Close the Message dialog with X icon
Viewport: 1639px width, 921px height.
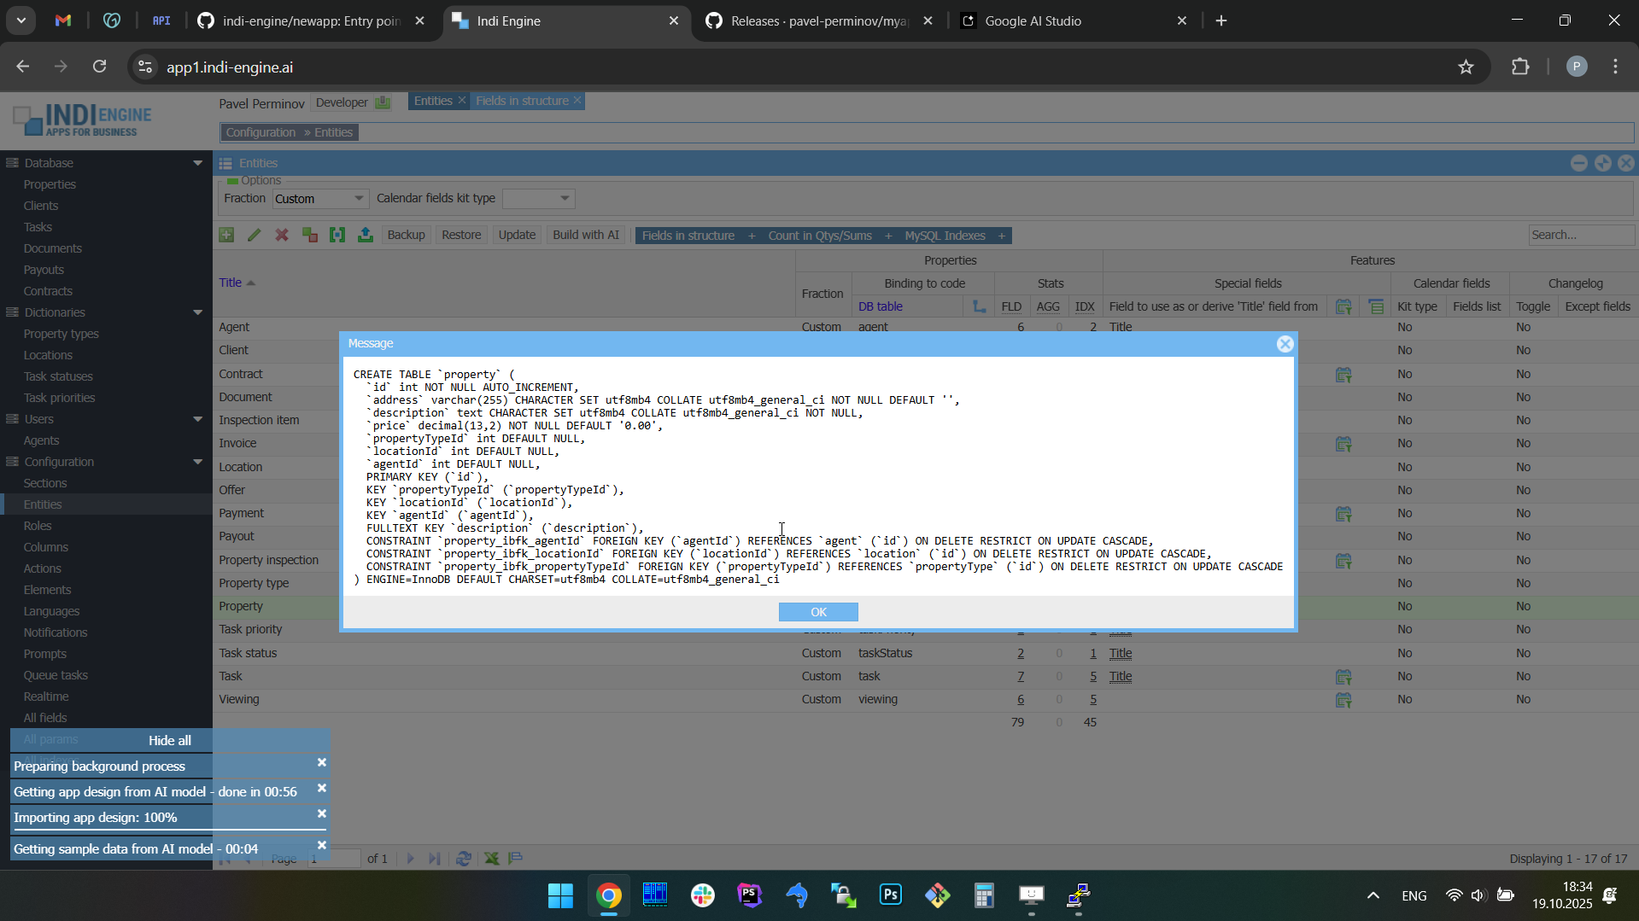pyautogui.click(x=1285, y=344)
